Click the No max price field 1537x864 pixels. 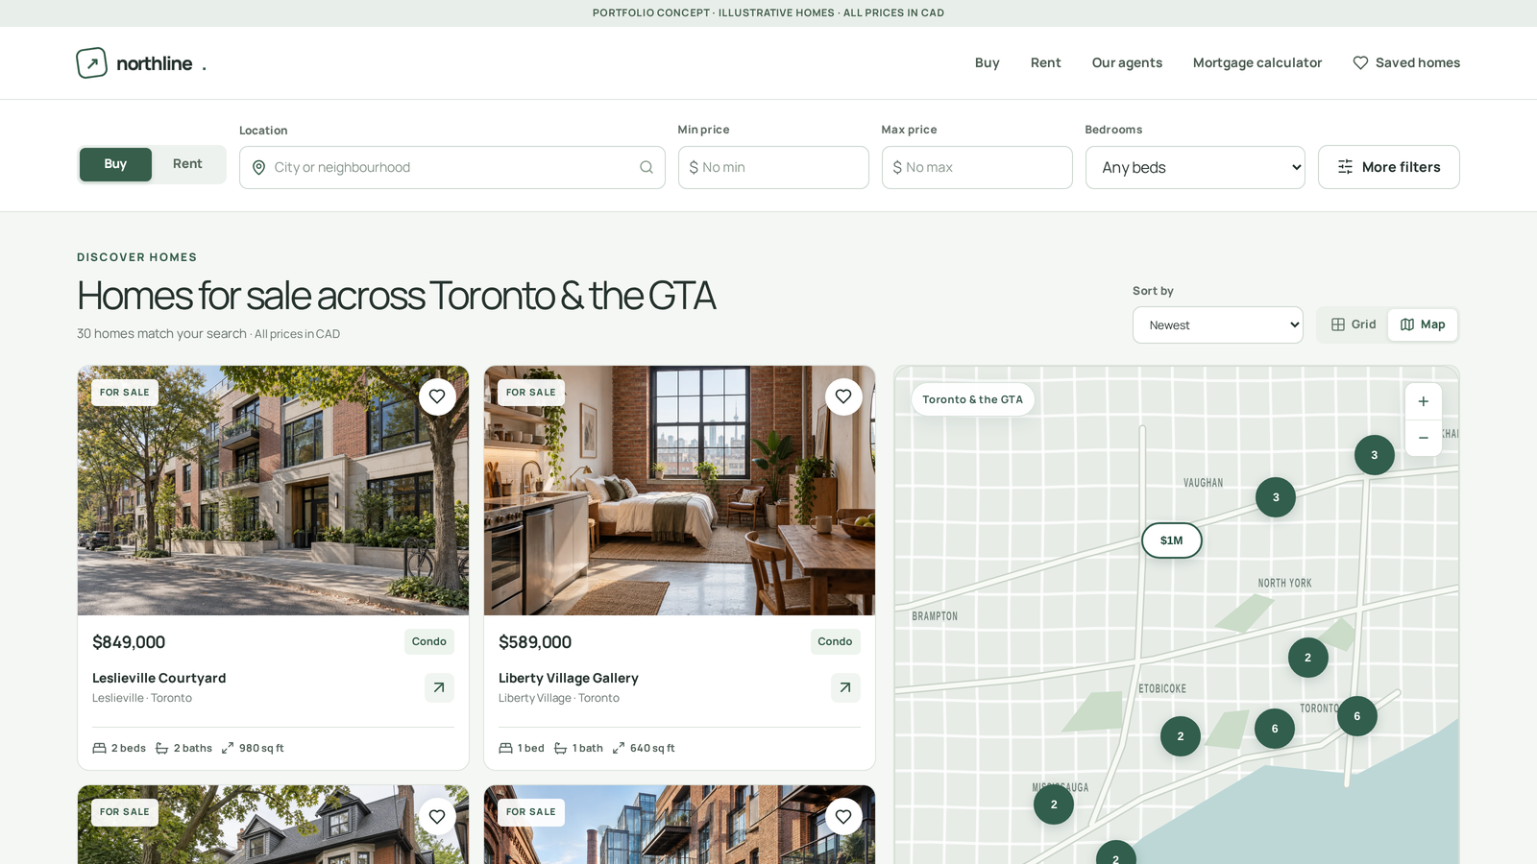(x=977, y=167)
